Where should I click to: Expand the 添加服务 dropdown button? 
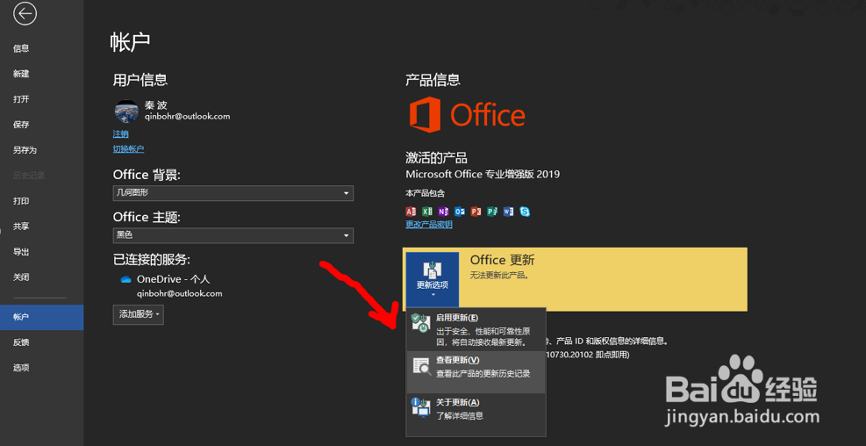pyautogui.click(x=138, y=314)
